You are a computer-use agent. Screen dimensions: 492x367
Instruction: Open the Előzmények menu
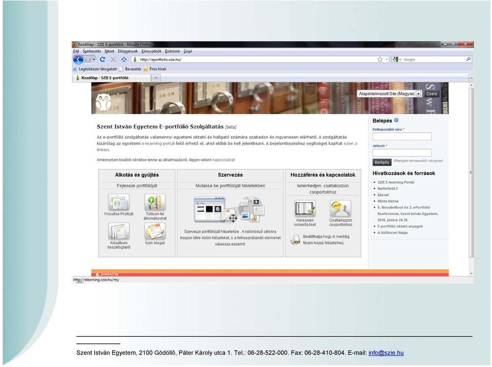128,51
